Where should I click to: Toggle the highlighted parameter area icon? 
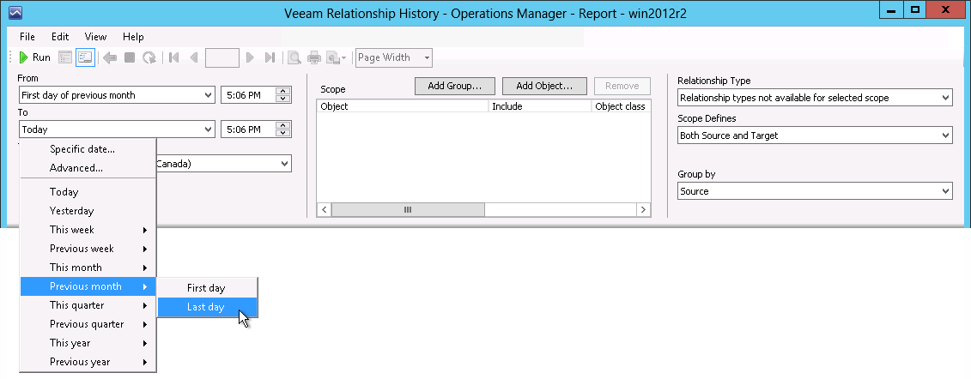click(x=85, y=57)
